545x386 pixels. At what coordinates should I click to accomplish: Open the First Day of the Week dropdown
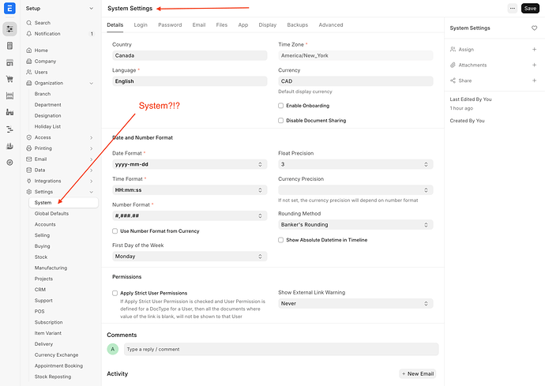point(190,257)
